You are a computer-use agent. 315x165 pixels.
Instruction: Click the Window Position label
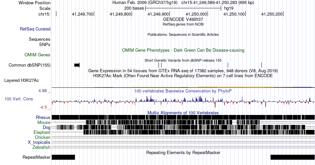34,3
